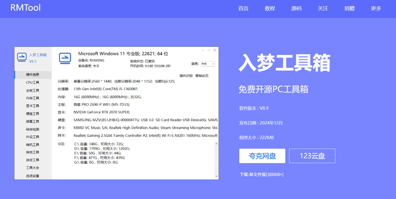The width and height of the screenshot is (396, 199).
Task: Click the partition list scroll-up arrow
Action: 216,144
